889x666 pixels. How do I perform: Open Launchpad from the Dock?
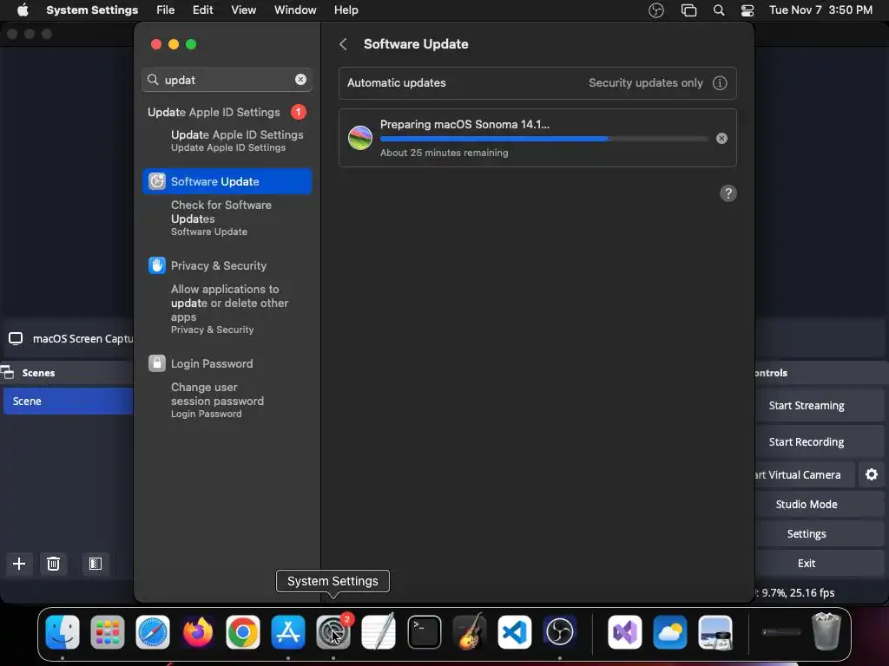107,632
